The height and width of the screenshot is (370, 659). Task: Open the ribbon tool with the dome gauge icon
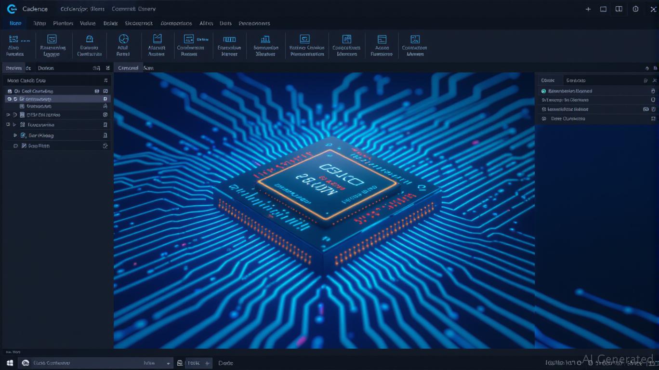pyautogui.click(x=89, y=39)
